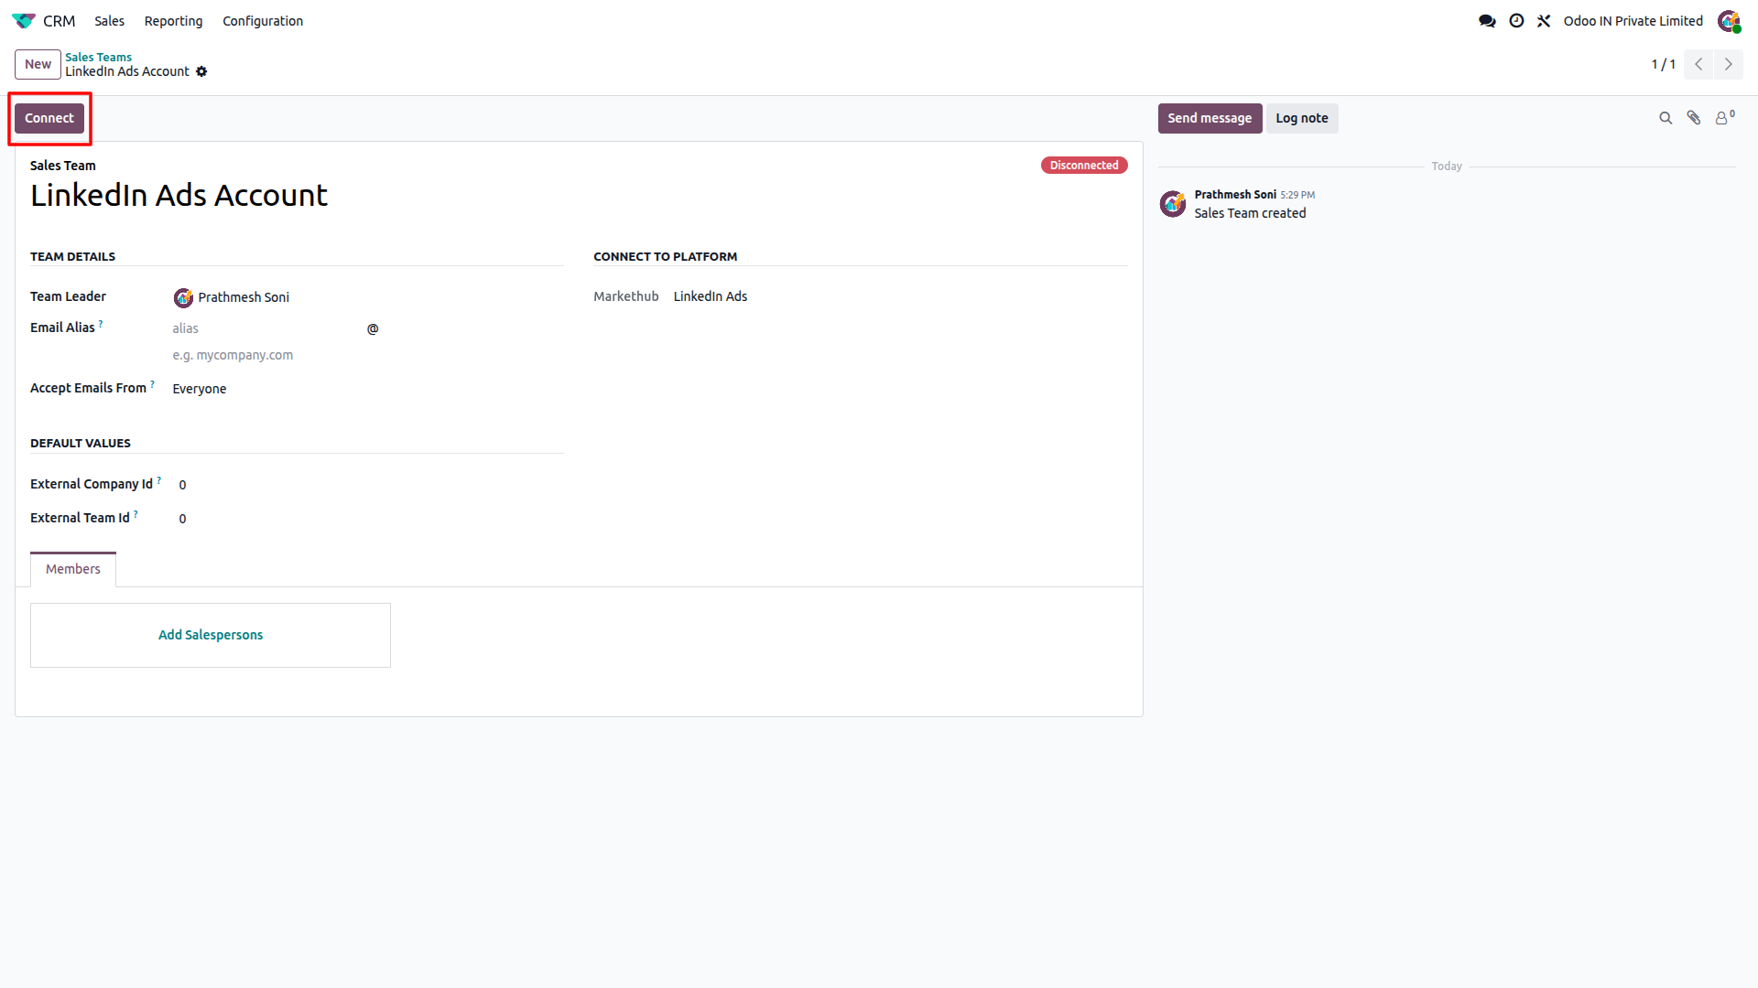Screen dimensions: 1758x988
Task: Click the Team Leader avatar image
Action: [x=183, y=297]
